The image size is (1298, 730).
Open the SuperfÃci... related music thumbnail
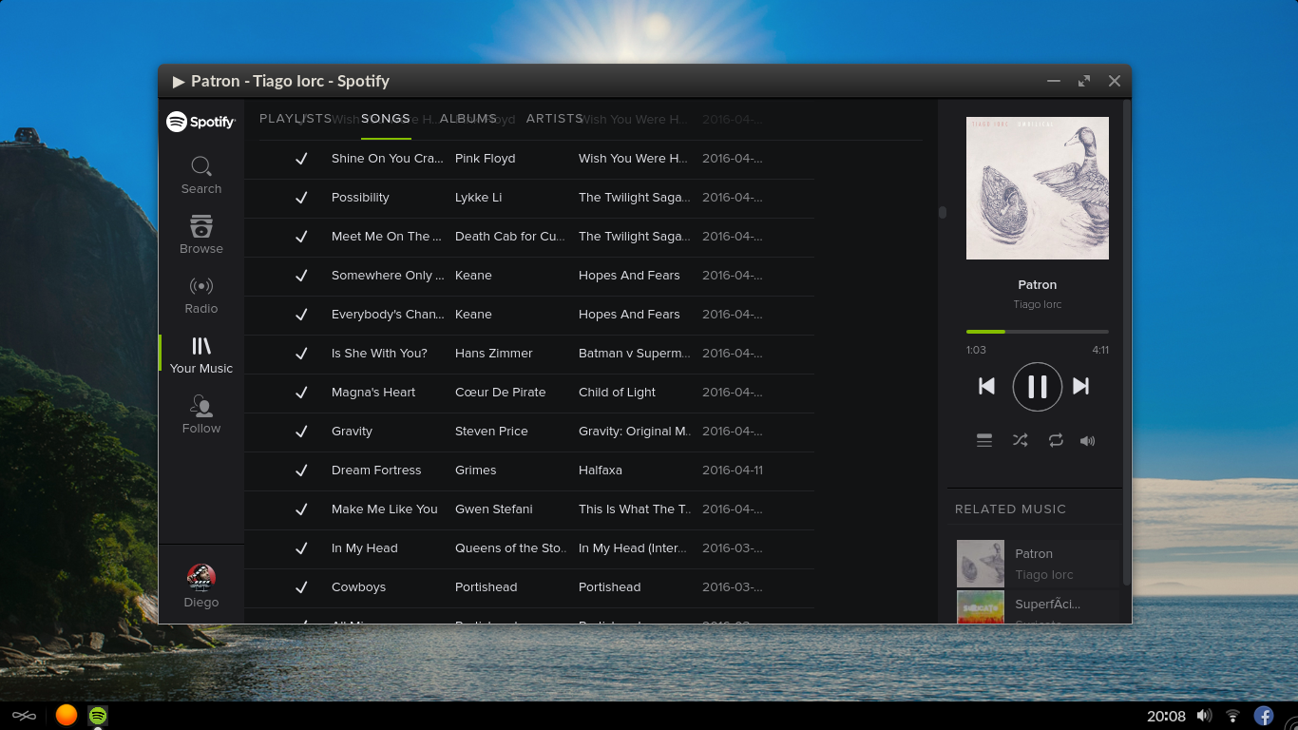tap(981, 606)
